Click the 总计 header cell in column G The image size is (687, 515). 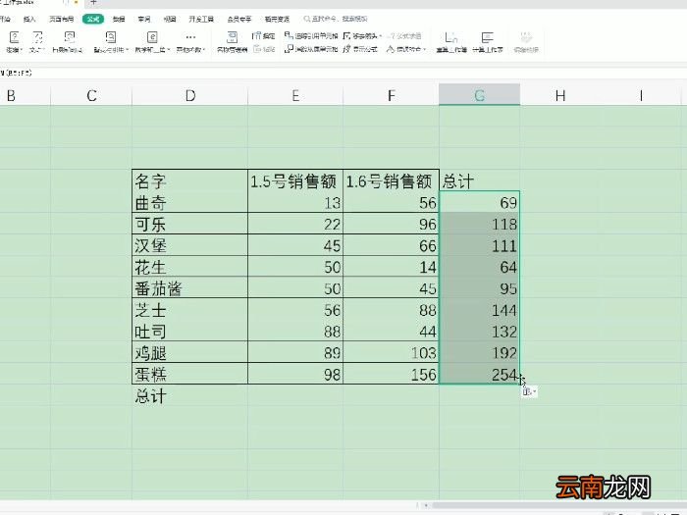(x=479, y=180)
